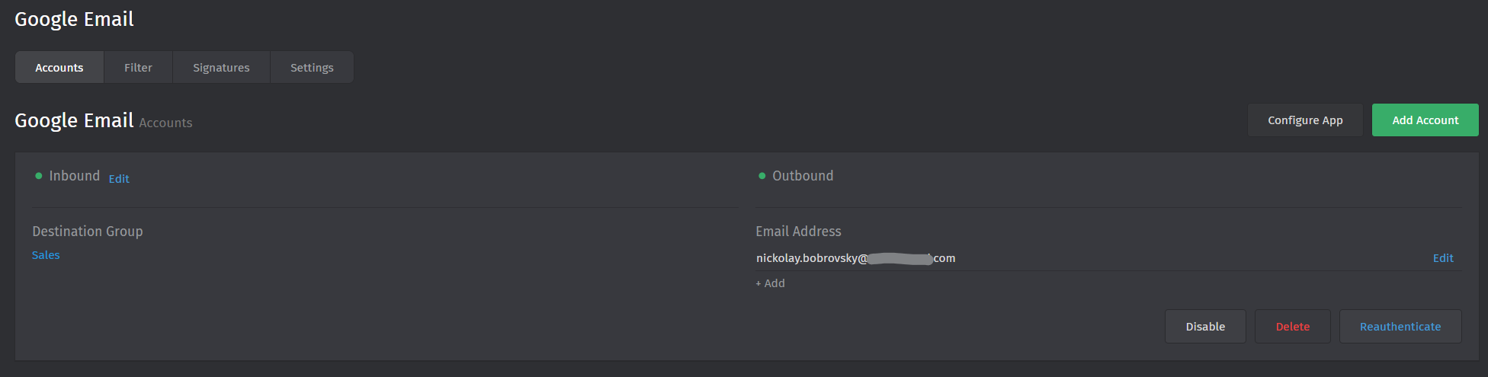Open the Filter tab
This screenshot has height=377, width=1488.
[x=138, y=68]
